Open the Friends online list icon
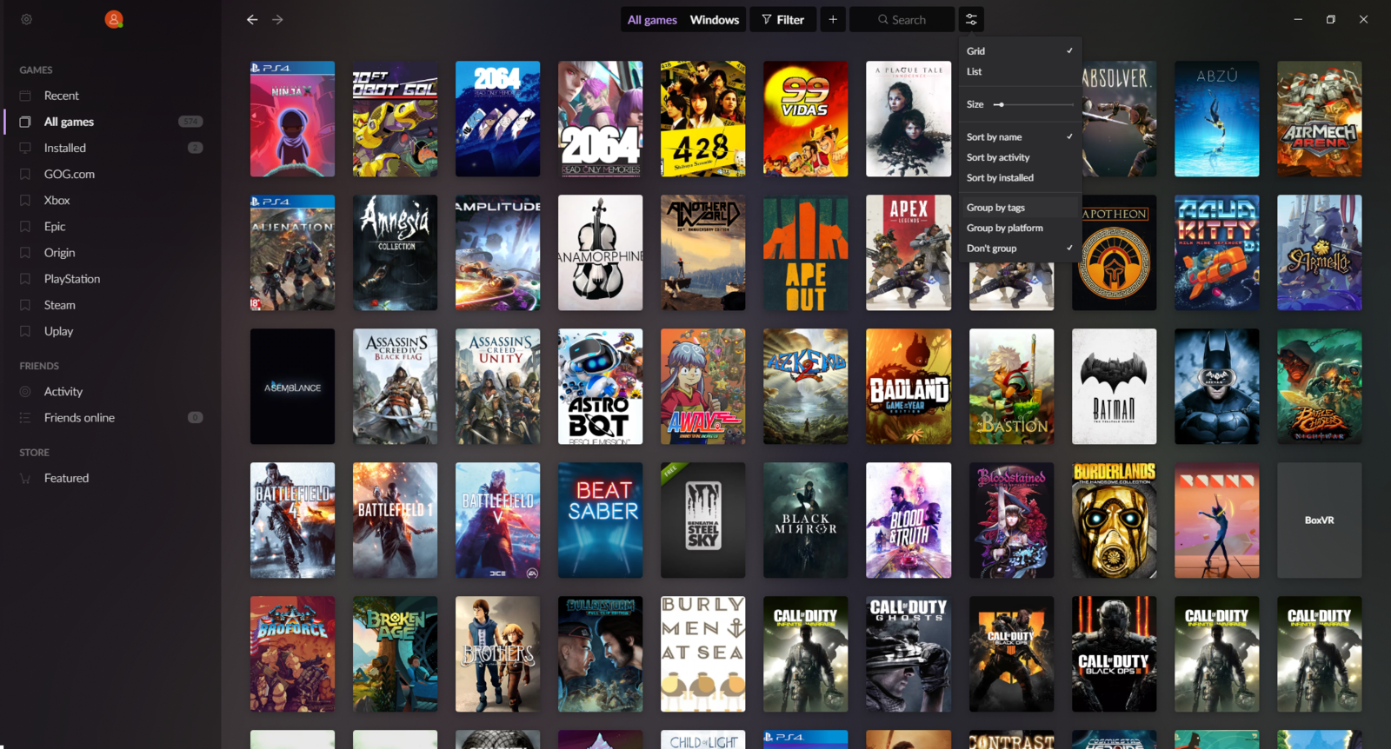 pos(25,418)
